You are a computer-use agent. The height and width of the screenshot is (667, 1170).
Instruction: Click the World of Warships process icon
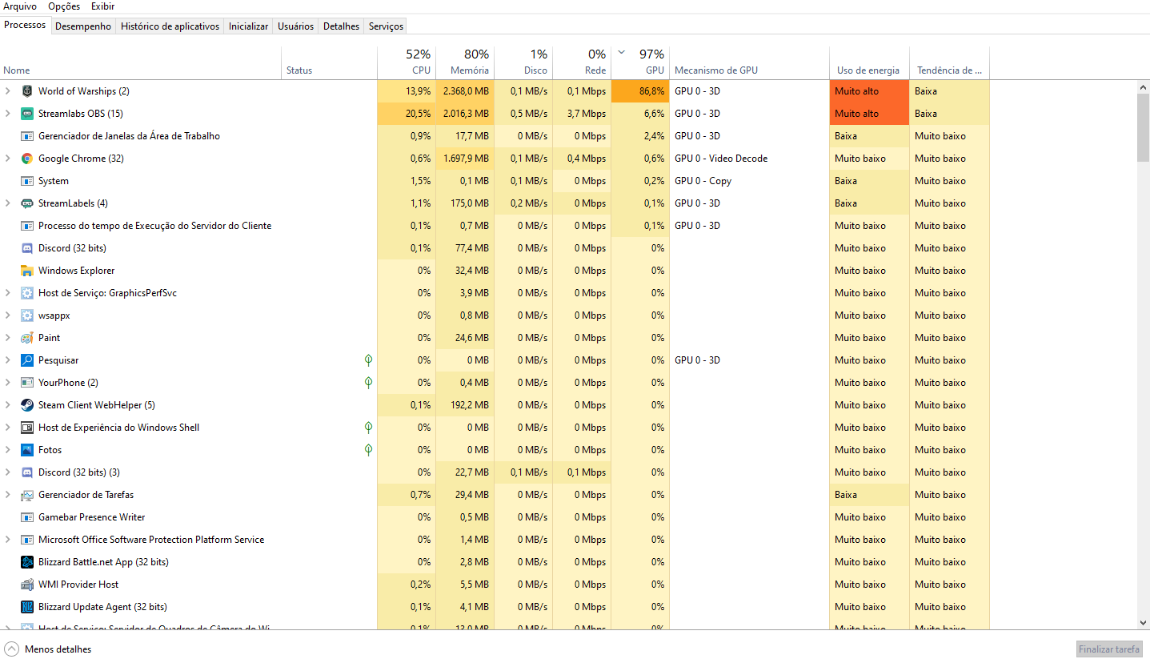(27, 91)
